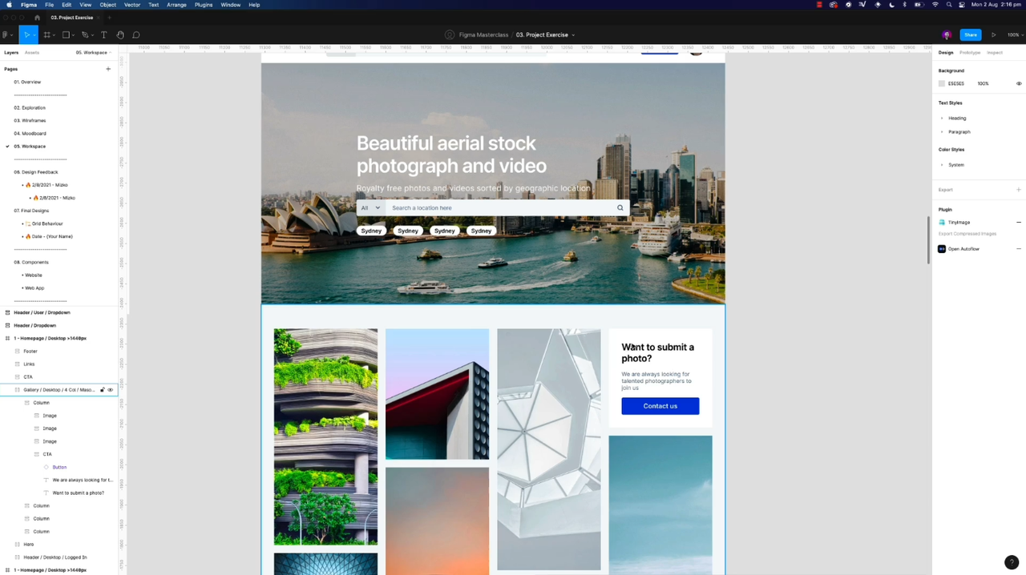Open the All dropdown in search bar

(x=370, y=207)
